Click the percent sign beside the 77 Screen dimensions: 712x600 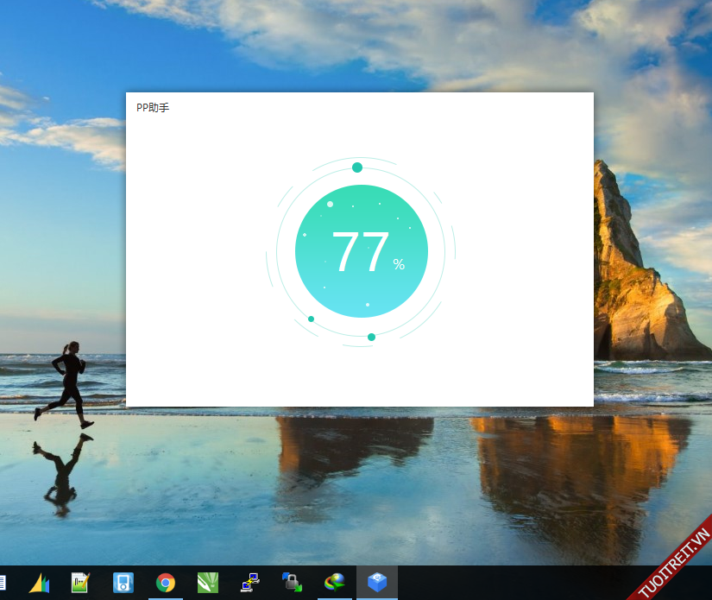[x=399, y=264]
